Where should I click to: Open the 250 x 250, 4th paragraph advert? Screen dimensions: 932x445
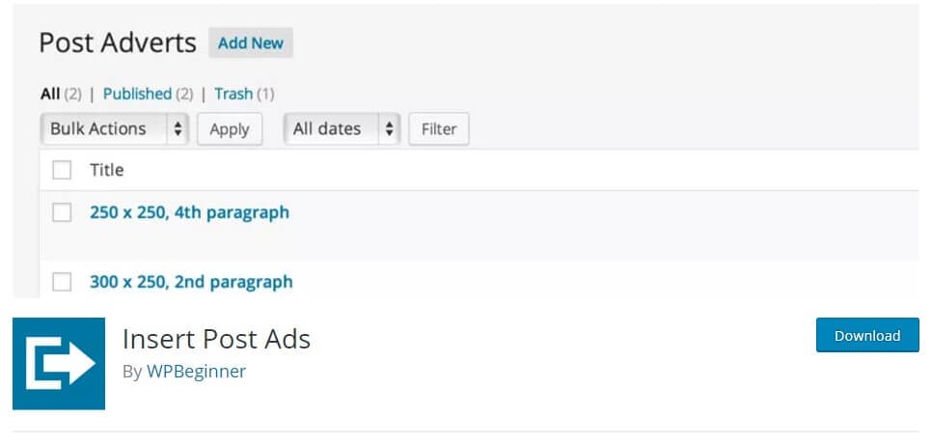point(190,212)
